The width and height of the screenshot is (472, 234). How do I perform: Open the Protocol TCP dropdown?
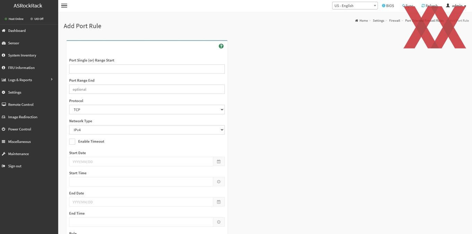pos(147,110)
